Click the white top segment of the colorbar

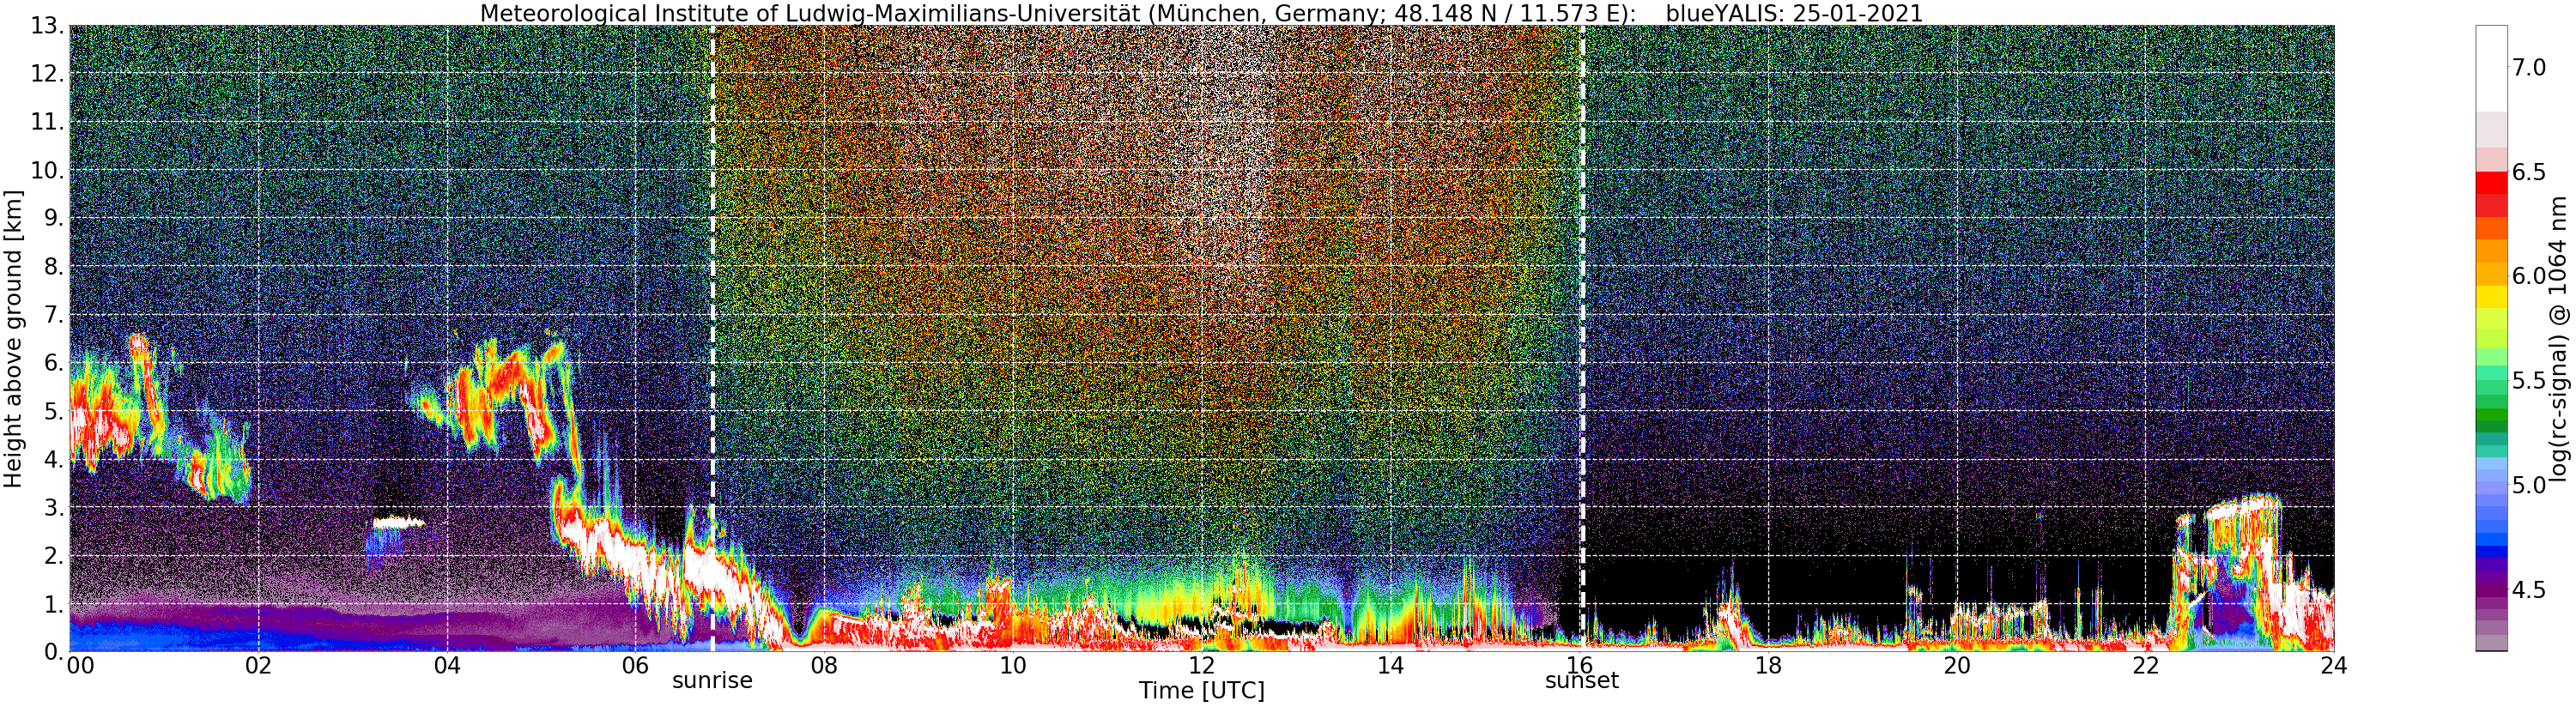(x=2490, y=68)
